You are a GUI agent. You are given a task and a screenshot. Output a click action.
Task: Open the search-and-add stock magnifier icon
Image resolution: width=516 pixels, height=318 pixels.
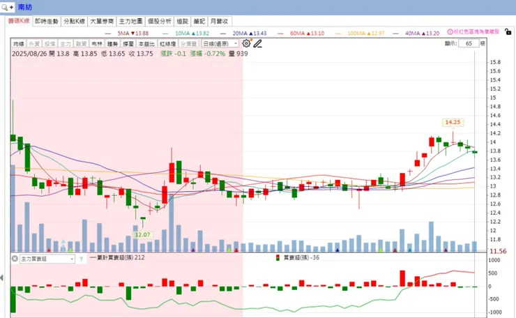[7, 7]
